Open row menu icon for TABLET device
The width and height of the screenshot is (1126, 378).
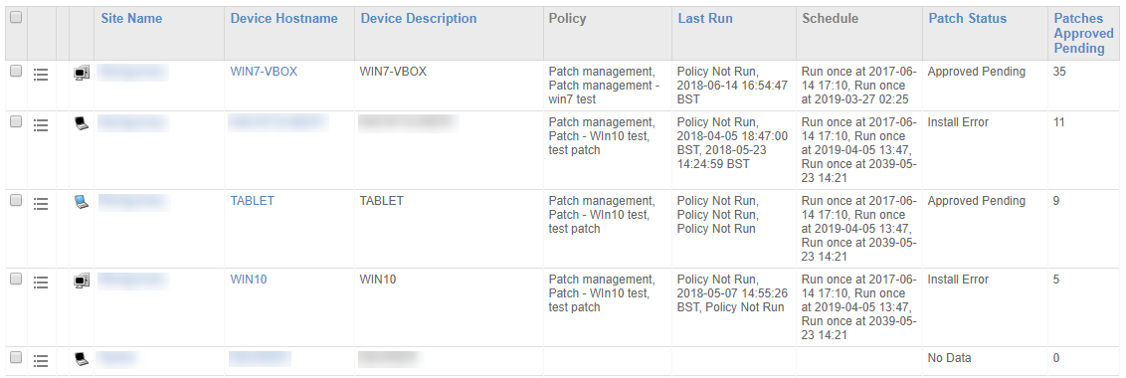click(x=41, y=203)
